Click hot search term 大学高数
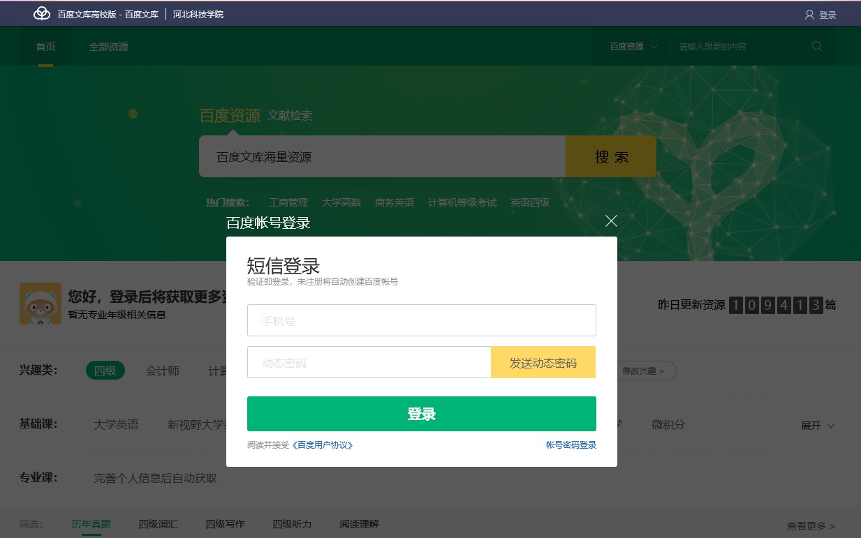The height and width of the screenshot is (538, 861). click(x=341, y=202)
